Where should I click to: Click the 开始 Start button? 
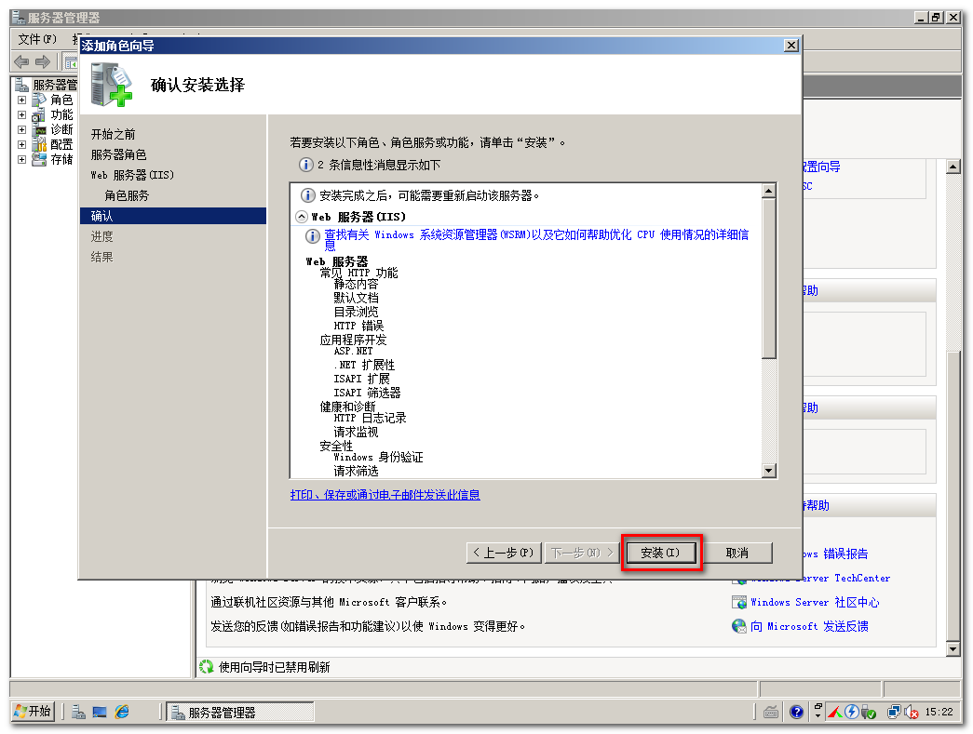point(33,712)
